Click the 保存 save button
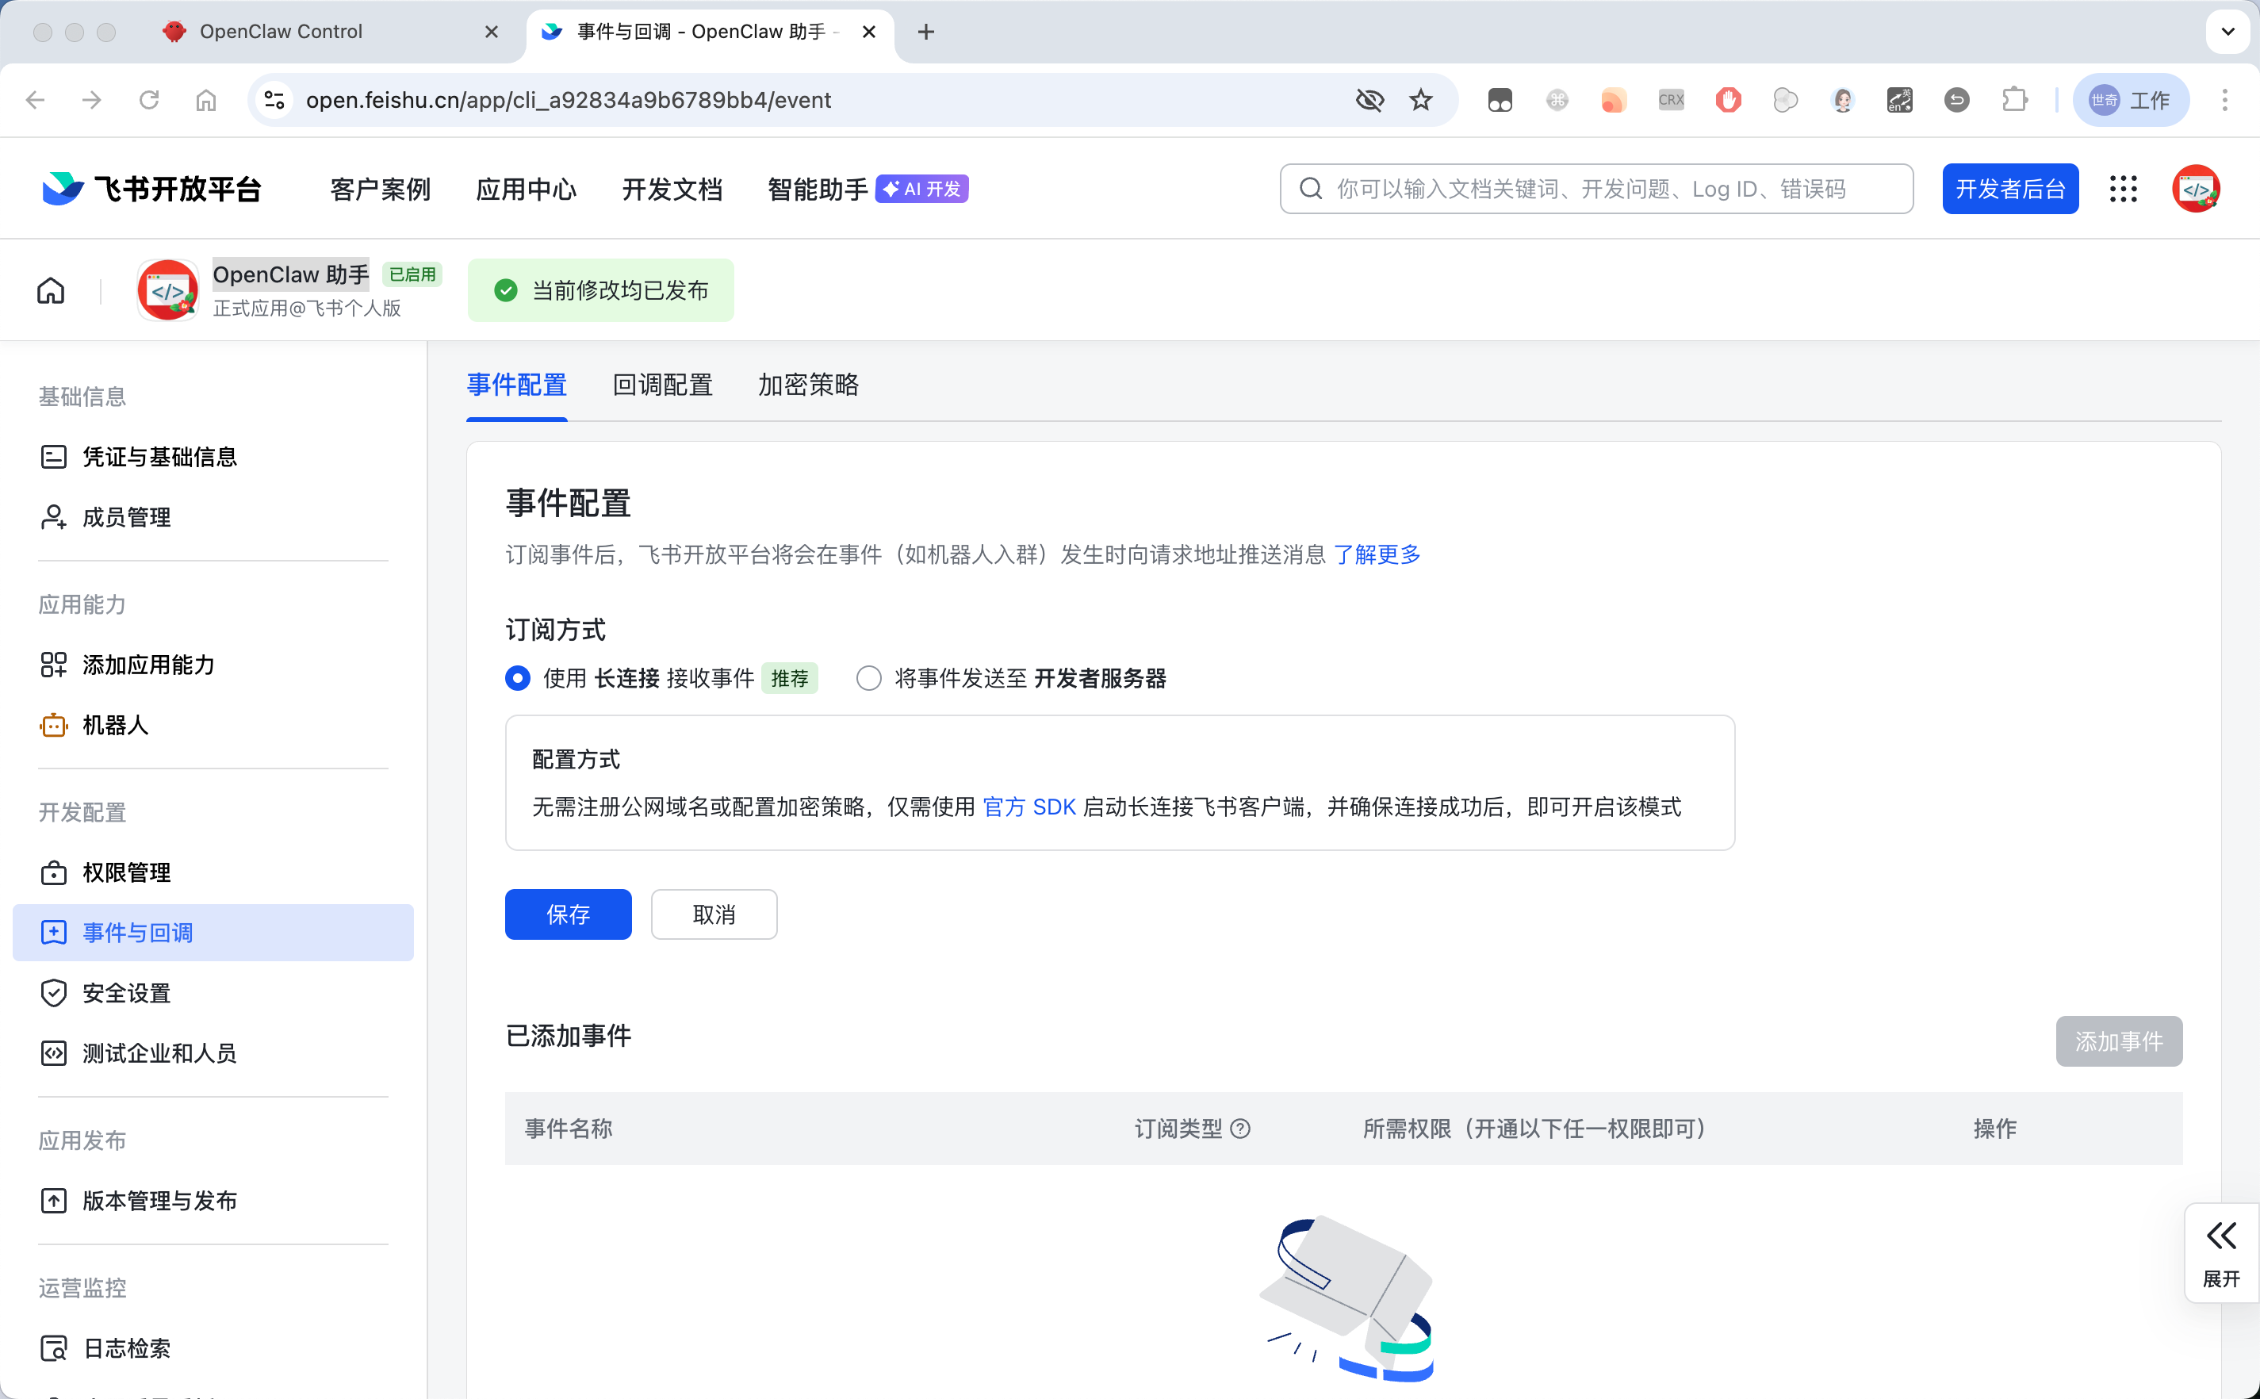 tap(568, 914)
